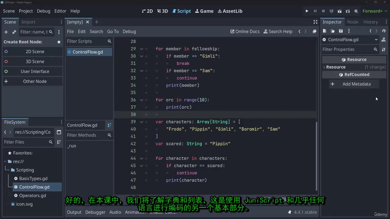Switch to the 3D workspace
This screenshot has height=219, width=390.
click(163, 11)
